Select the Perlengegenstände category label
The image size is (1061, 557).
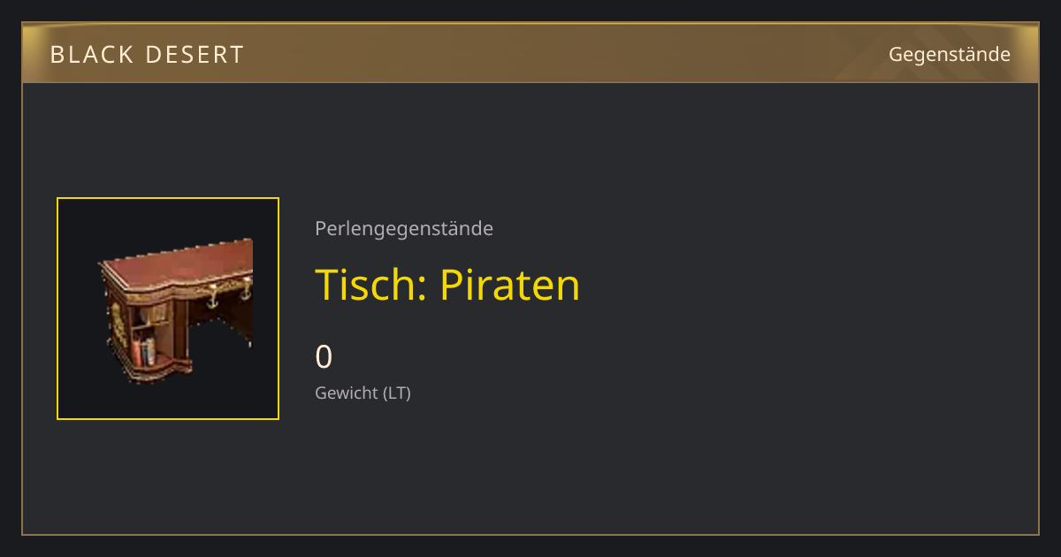[x=404, y=229]
